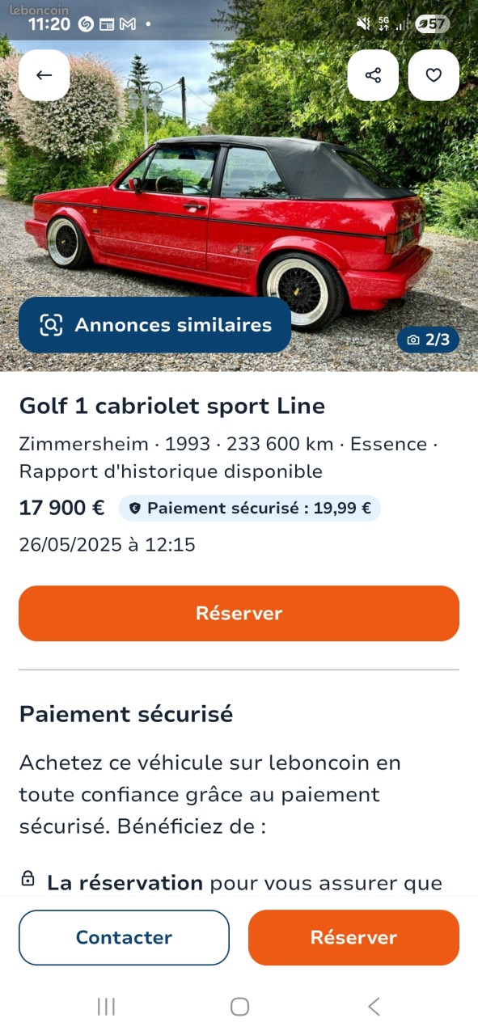Tap the Golf 1 cabriolet sport Line title
478x1035 pixels.
(x=172, y=406)
